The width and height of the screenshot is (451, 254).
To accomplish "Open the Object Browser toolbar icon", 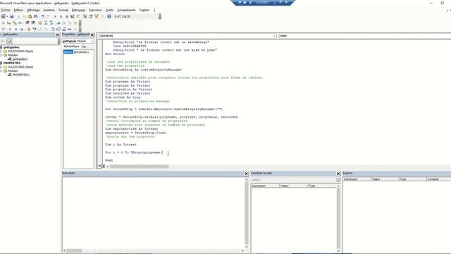I will click(x=97, y=16).
